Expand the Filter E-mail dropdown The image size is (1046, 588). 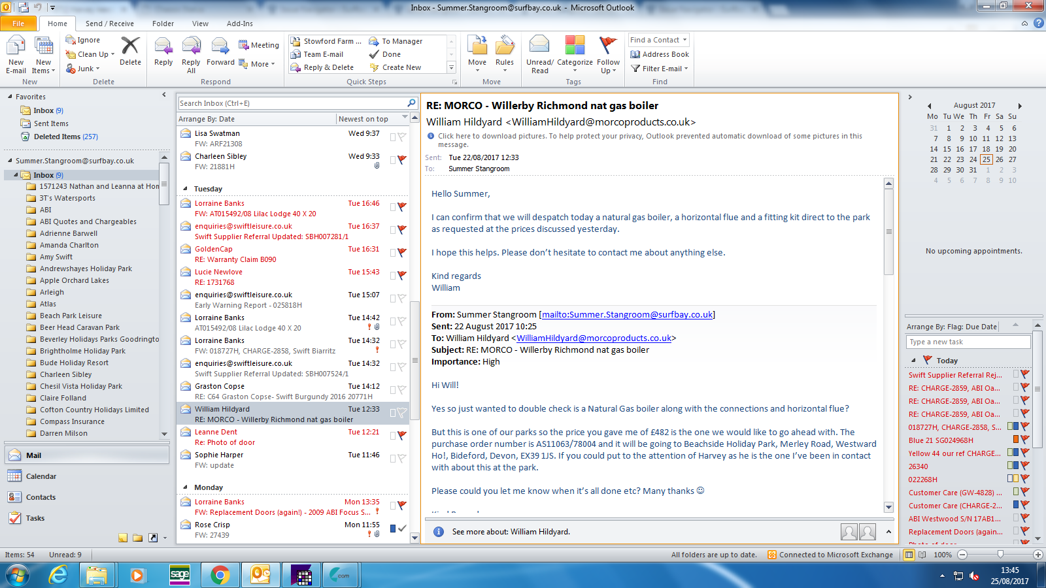[x=660, y=69]
